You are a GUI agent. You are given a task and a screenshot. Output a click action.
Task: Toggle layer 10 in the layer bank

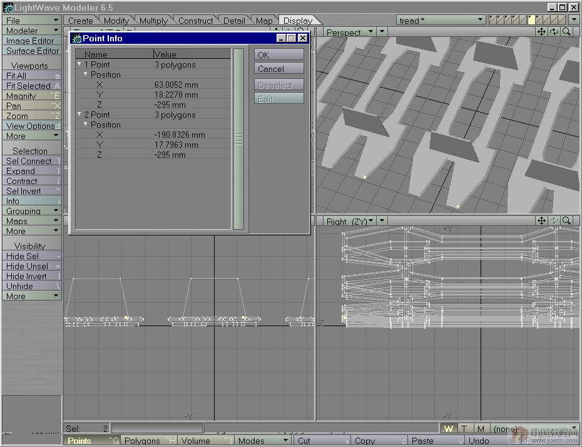pyautogui.click(x=563, y=20)
